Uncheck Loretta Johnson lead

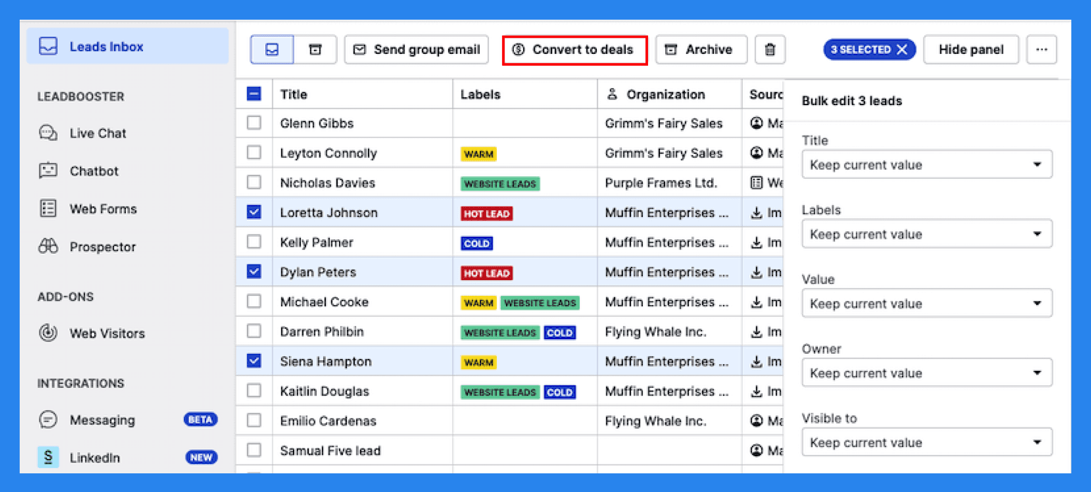tap(254, 212)
